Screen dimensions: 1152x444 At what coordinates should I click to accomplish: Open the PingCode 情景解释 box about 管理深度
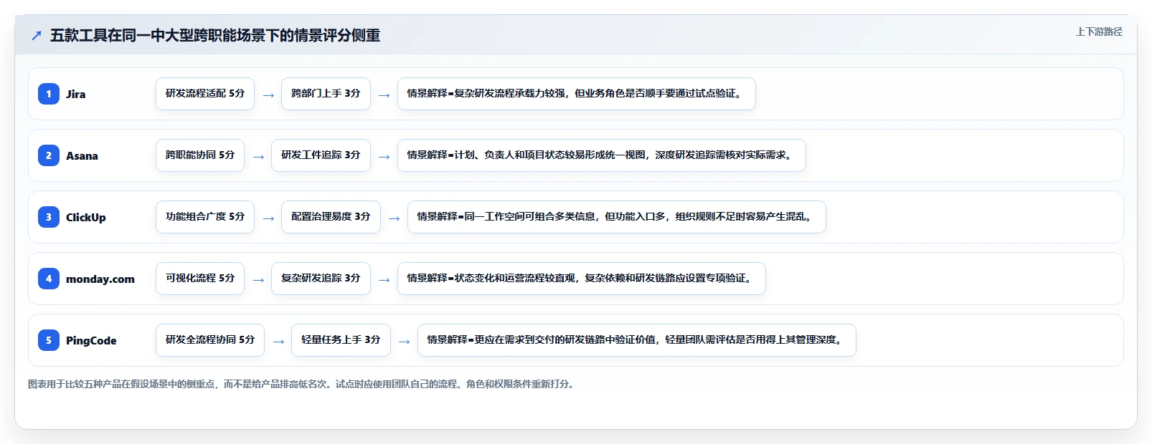pyautogui.click(x=637, y=340)
